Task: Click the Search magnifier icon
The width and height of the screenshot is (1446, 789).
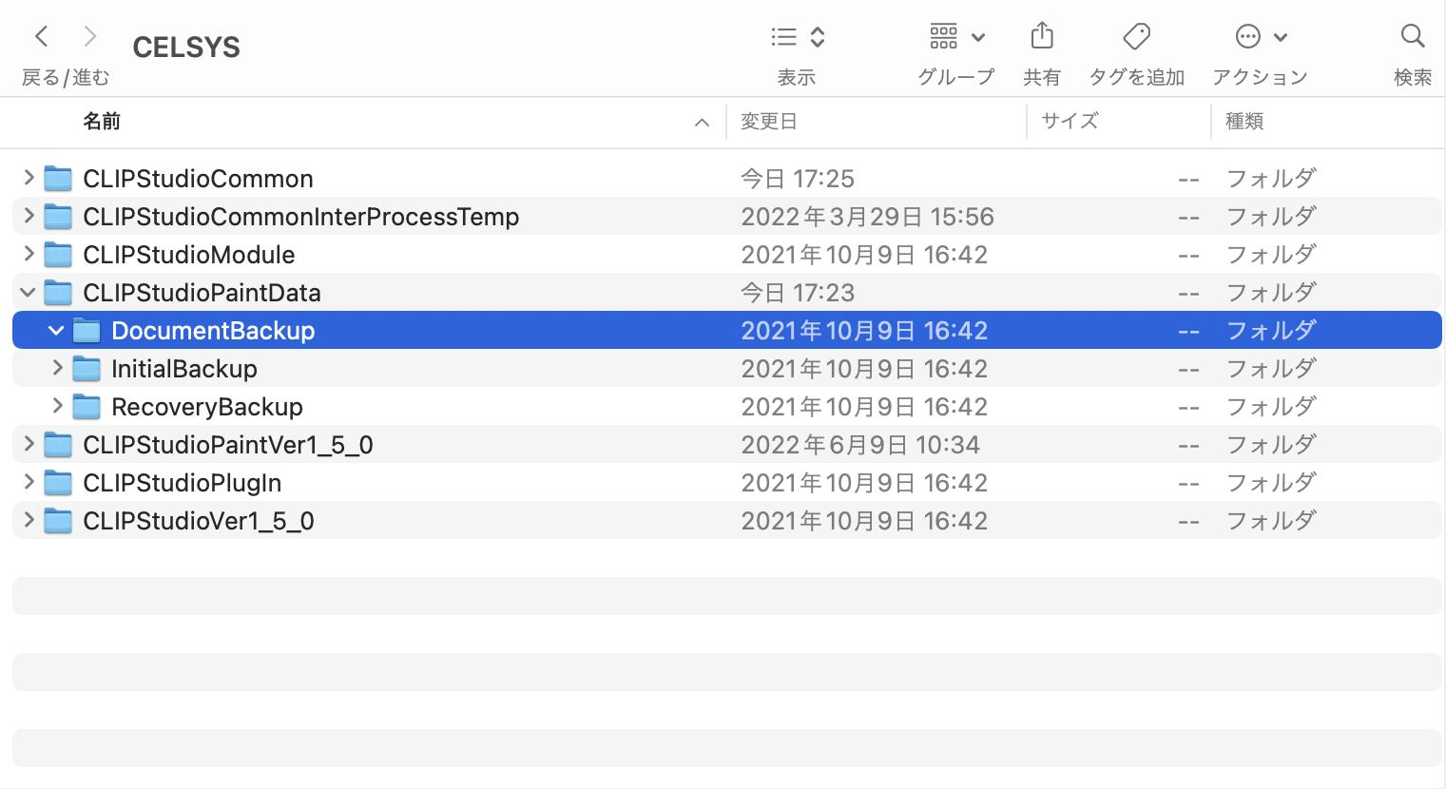Action: pos(1413,37)
